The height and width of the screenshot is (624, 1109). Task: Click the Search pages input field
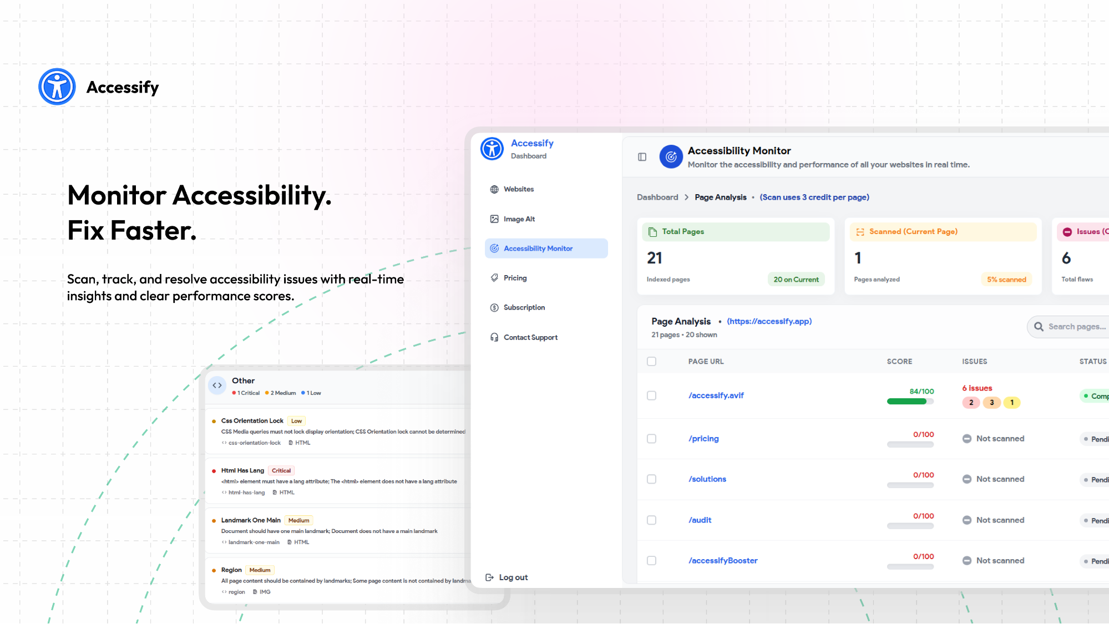[1069, 327]
